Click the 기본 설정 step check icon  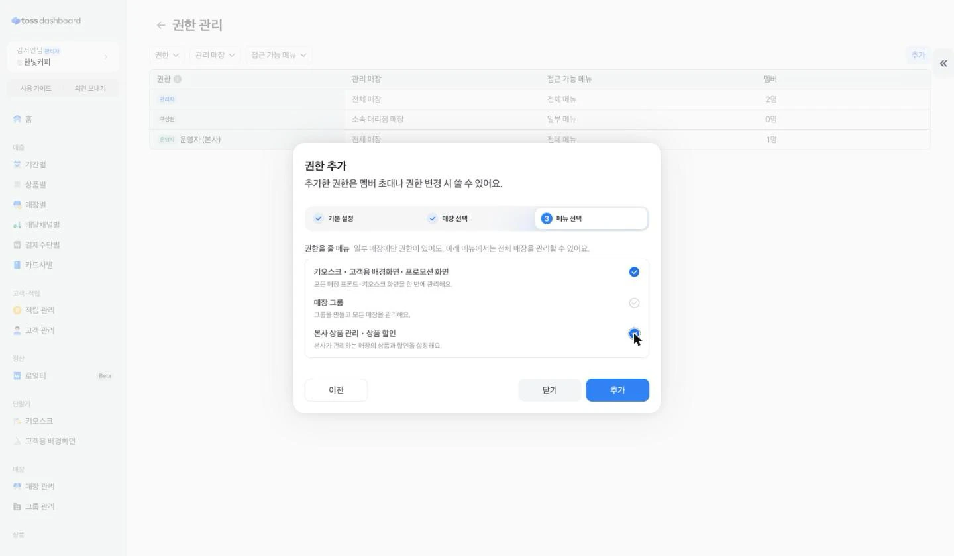[x=319, y=218]
